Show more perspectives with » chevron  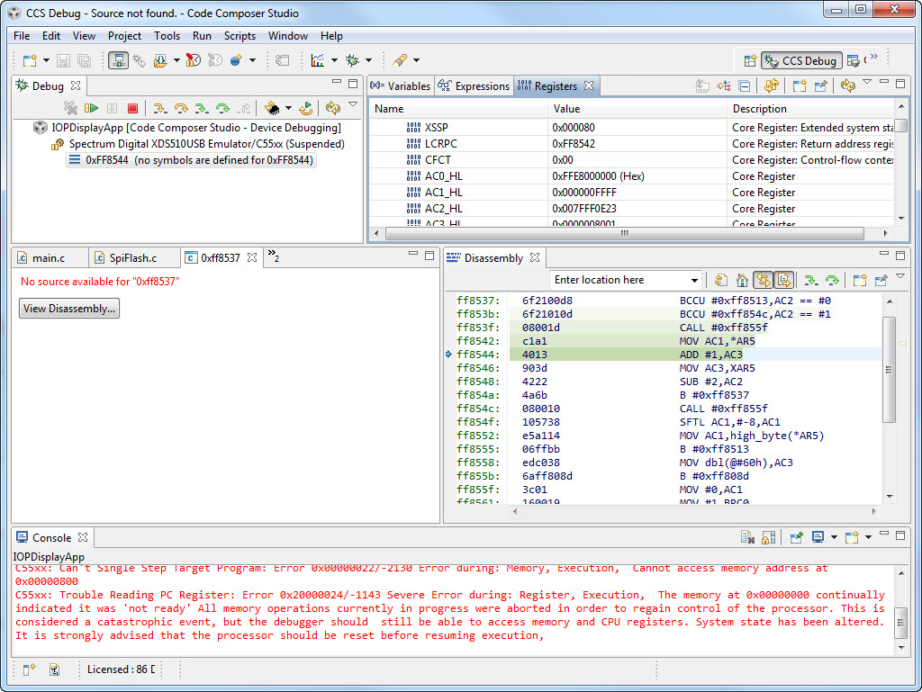(874, 57)
